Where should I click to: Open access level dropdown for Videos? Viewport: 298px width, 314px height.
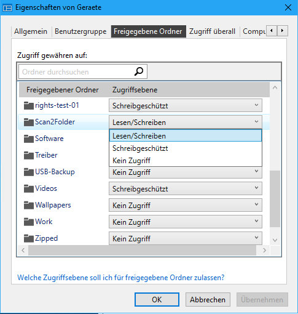186,188
